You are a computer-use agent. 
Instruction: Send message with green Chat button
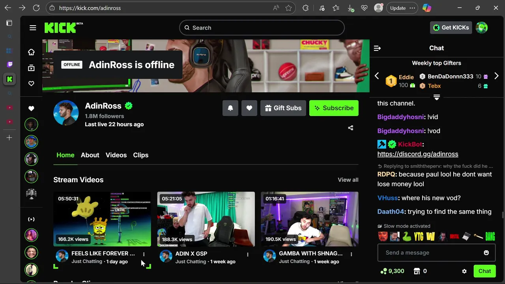click(484, 271)
